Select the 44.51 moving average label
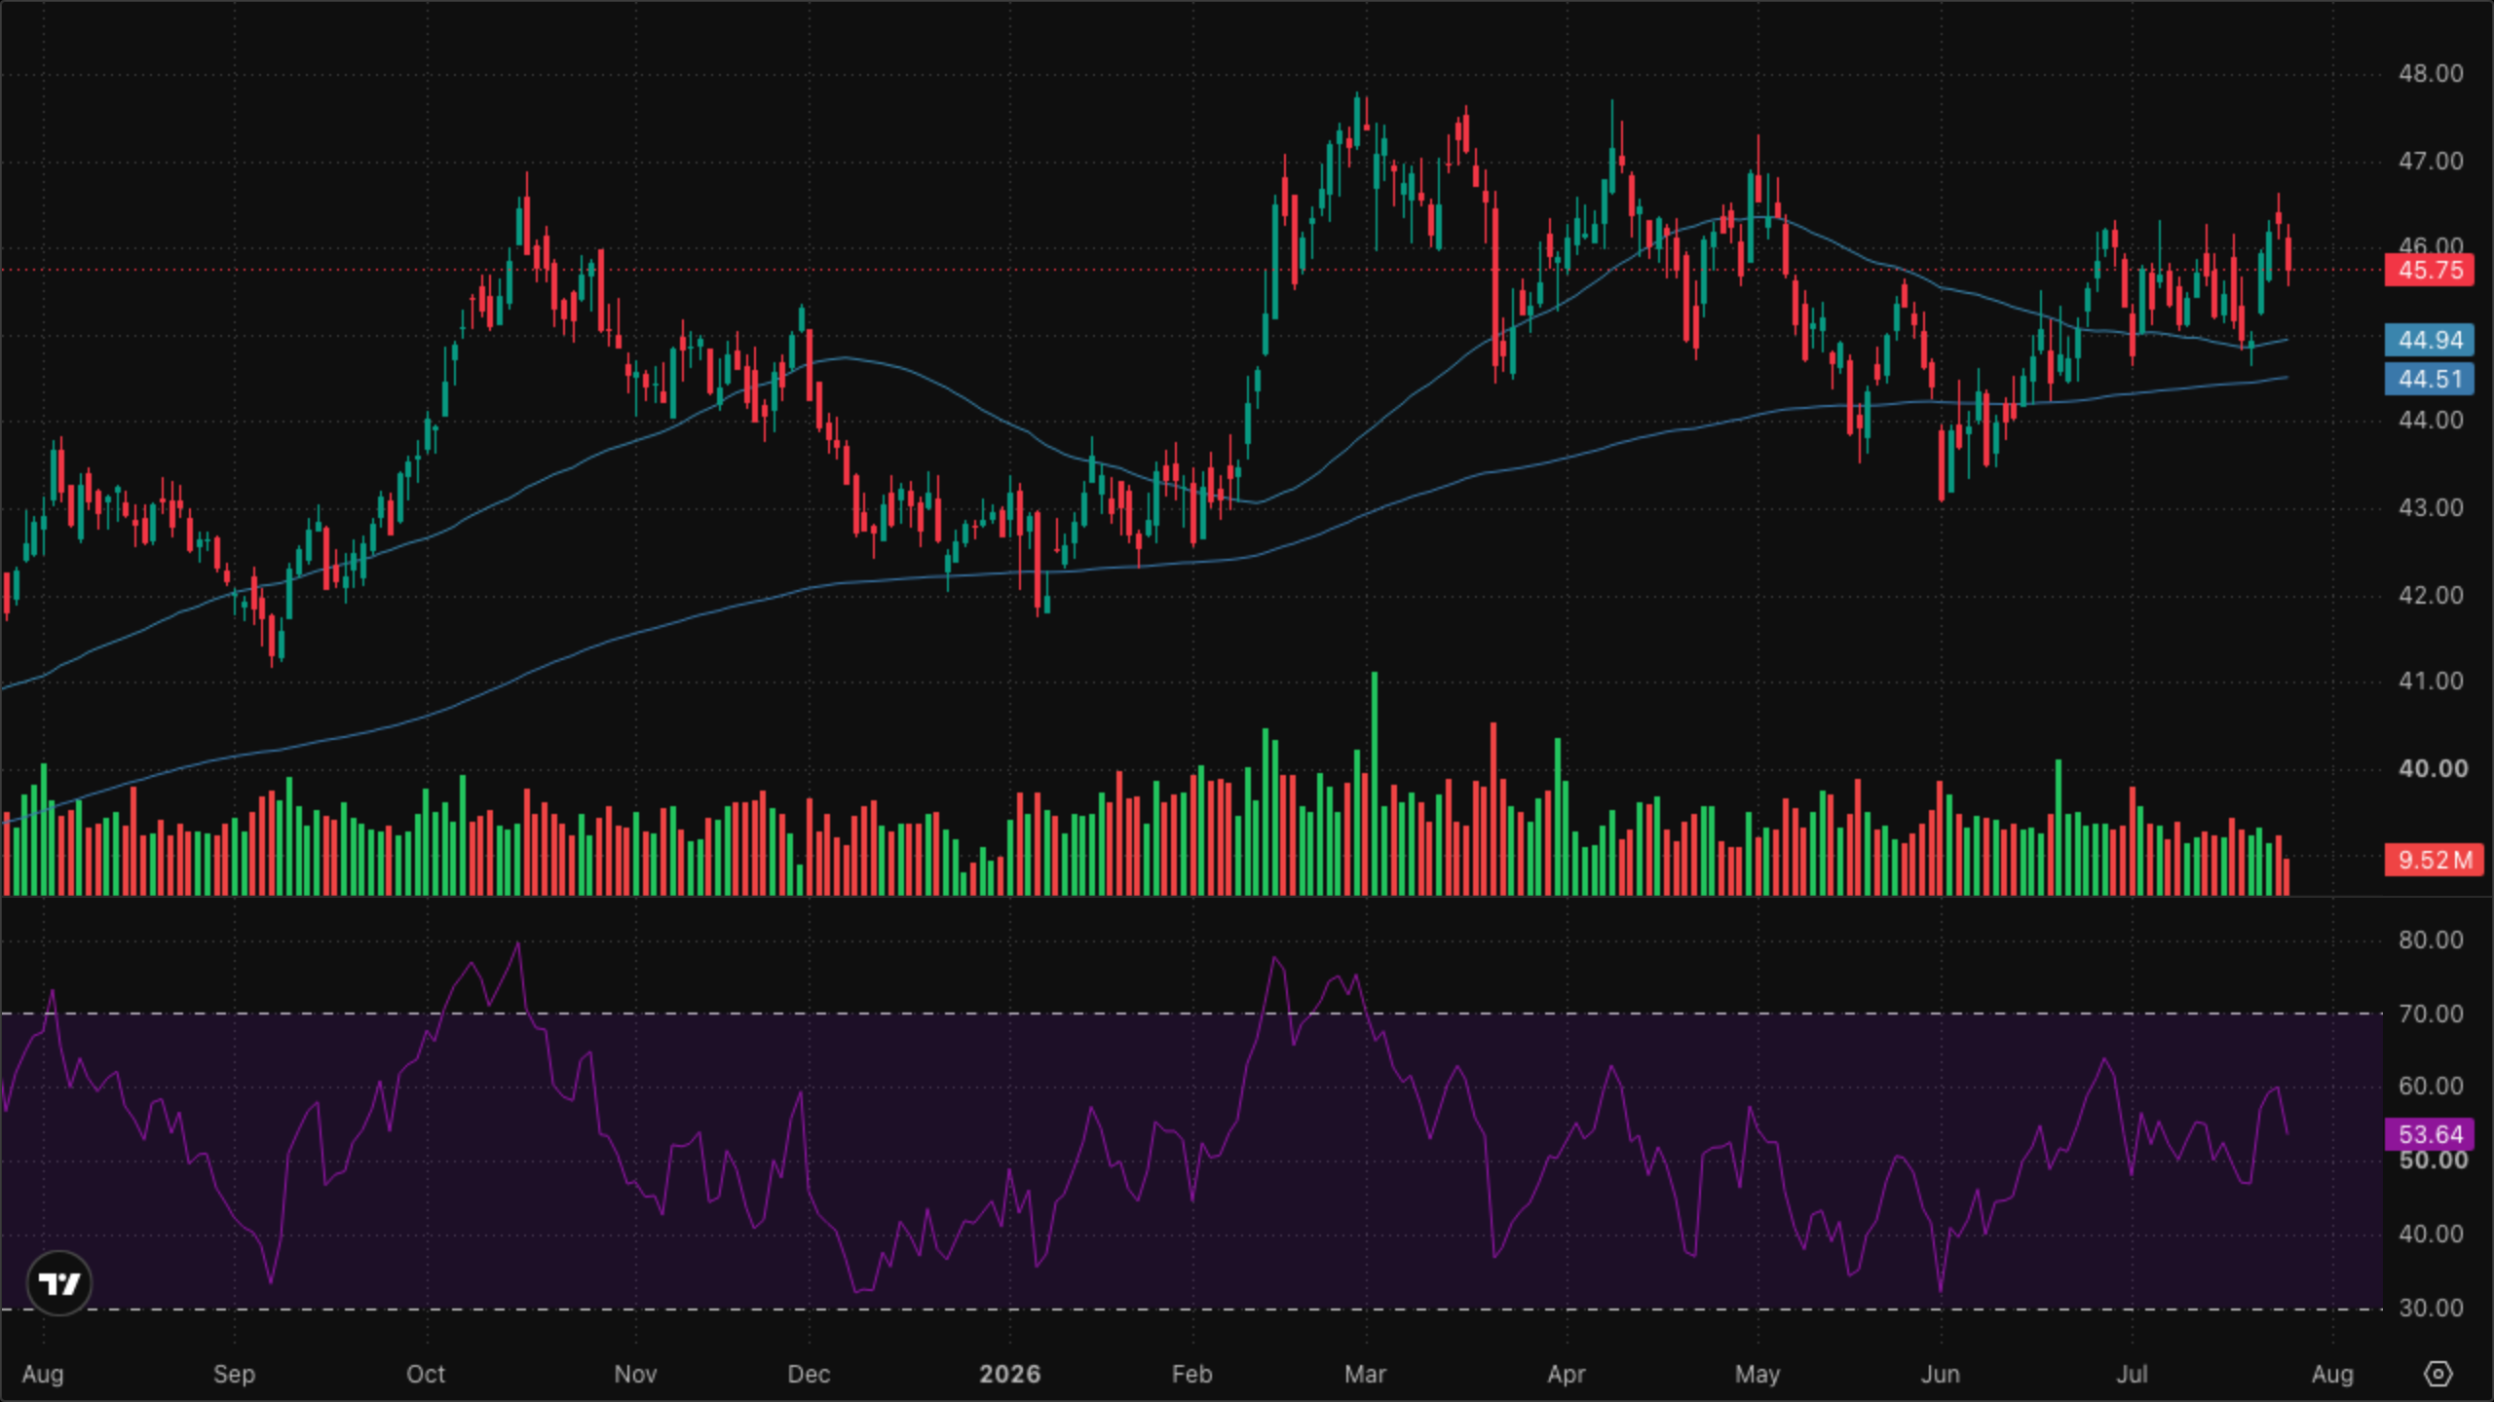The height and width of the screenshot is (1402, 2494). pyautogui.click(x=2430, y=379)
